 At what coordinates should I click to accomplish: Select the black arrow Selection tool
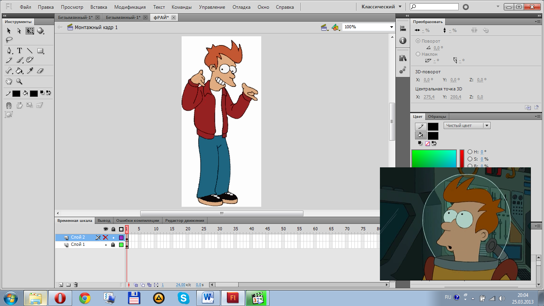coord(9,31)
